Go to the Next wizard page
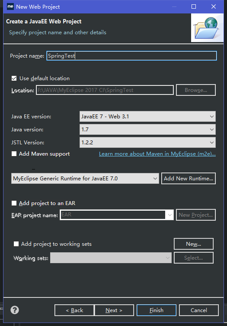227x326 pixels. tap(114, 310)
